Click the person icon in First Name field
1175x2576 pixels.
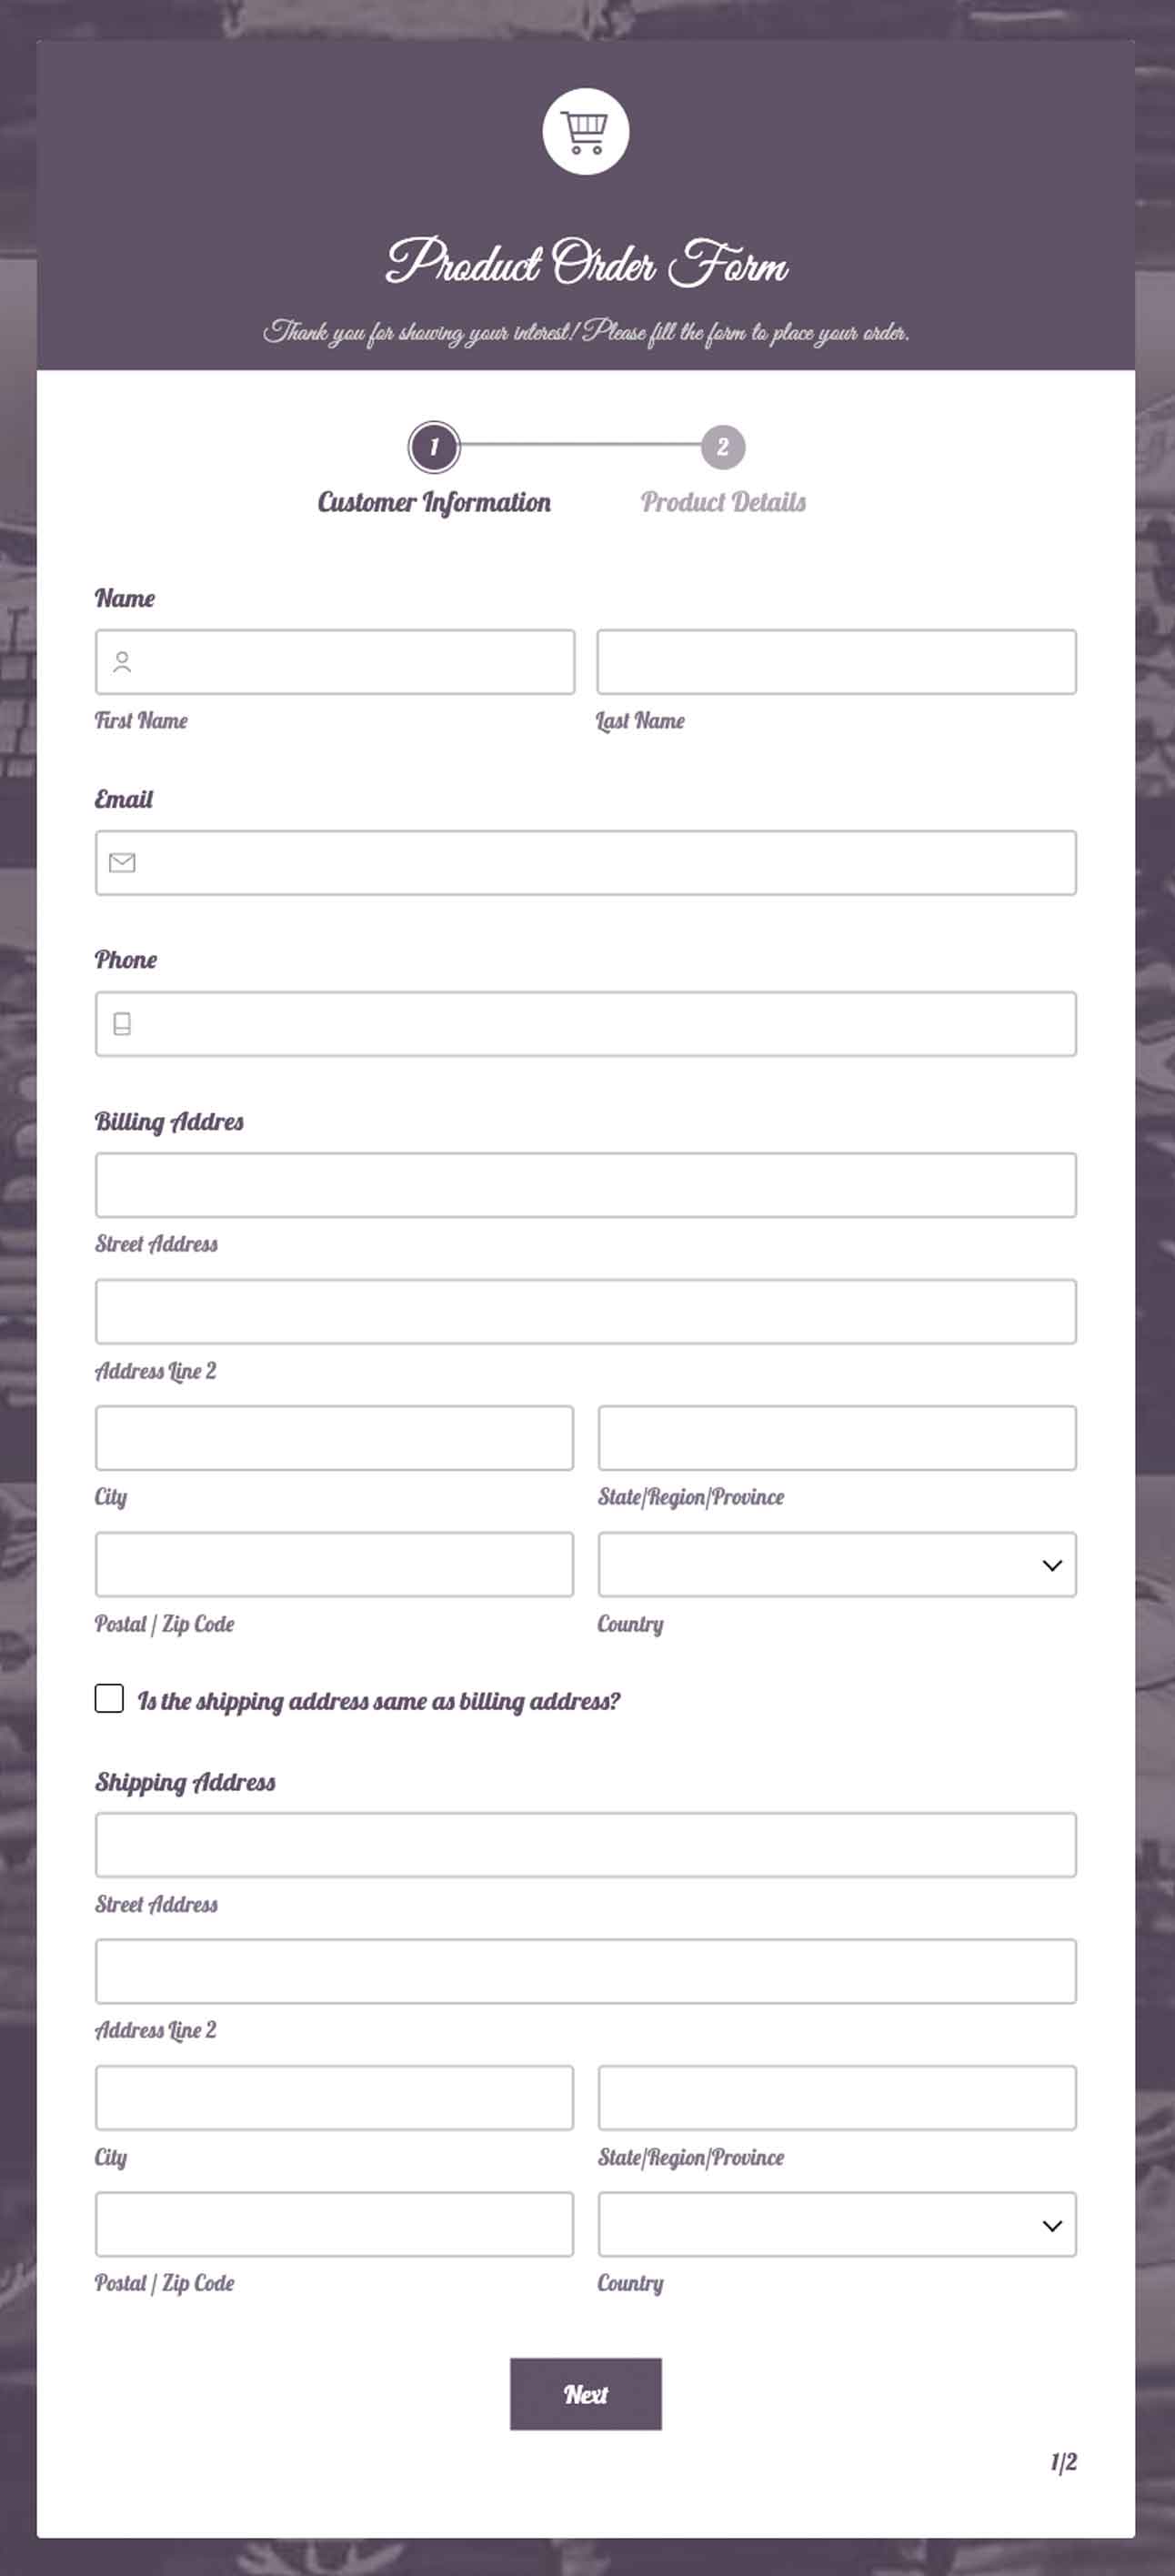123,661
